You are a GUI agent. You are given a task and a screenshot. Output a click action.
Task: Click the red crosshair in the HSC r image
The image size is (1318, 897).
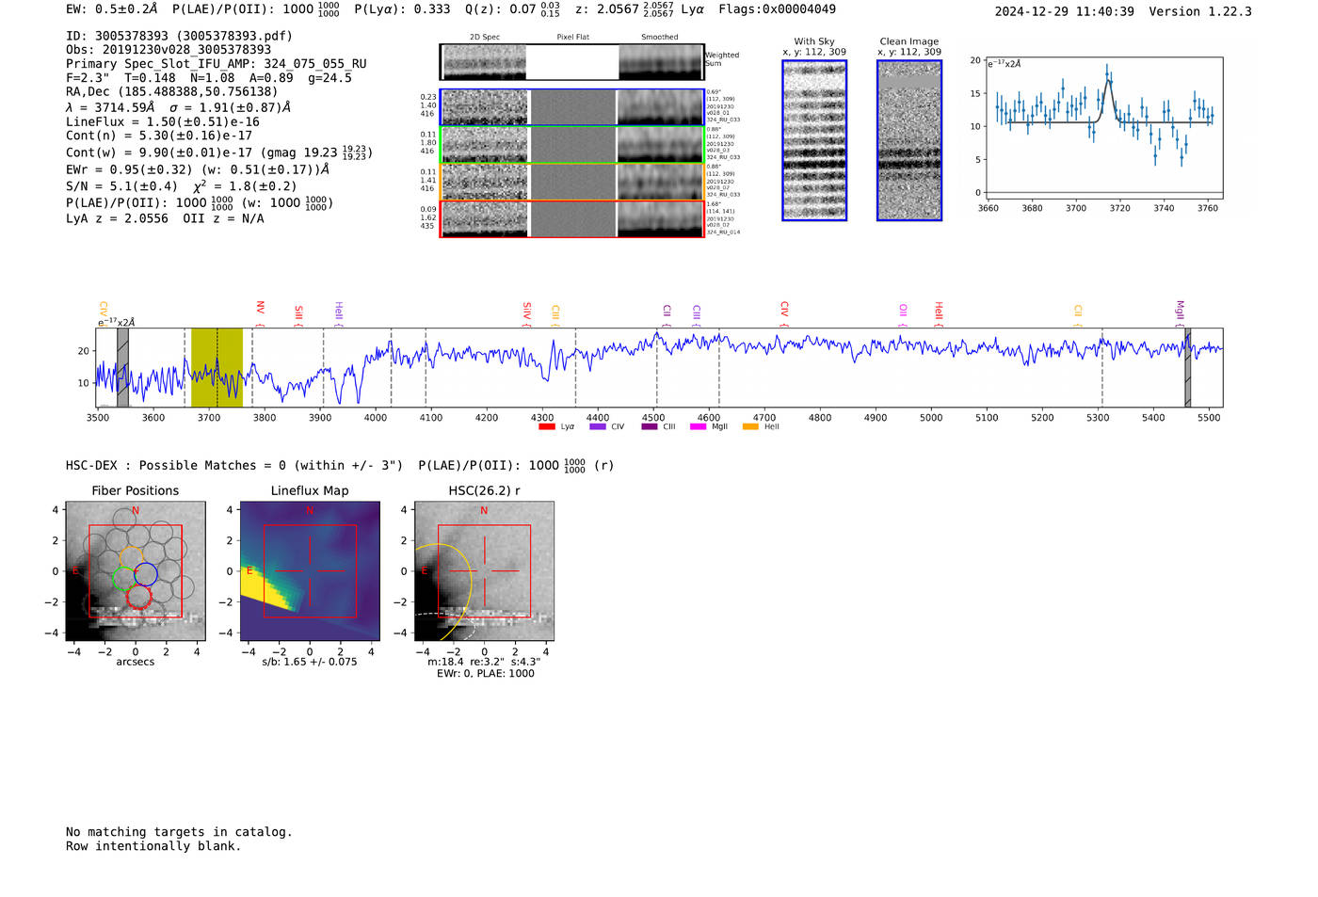484,571
